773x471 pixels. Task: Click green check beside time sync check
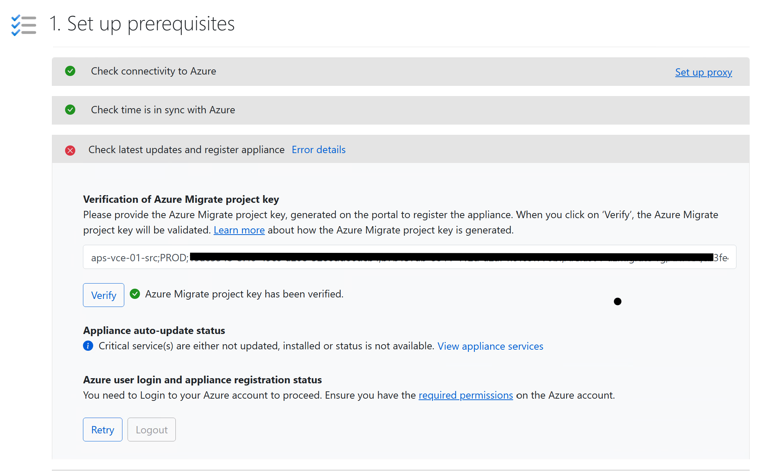pyautogui.click(x=70, y=110)
